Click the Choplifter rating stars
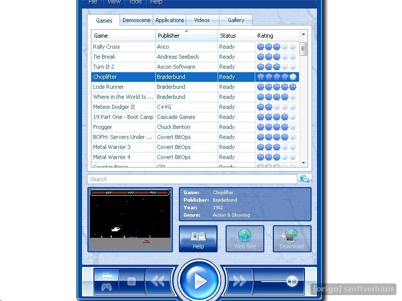402x301 pixels. [x=277, y=77]
